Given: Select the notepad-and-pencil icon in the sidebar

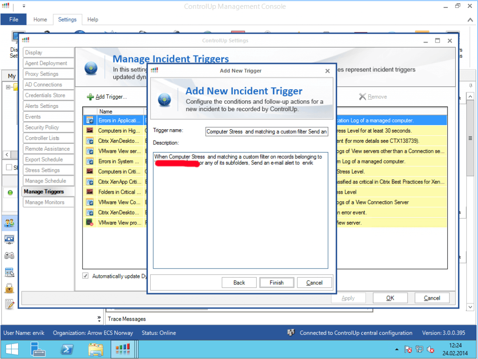Looking at the screenshot, I should (10, 304).
